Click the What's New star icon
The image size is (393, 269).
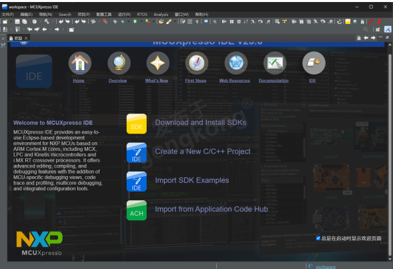pyautogui.click(x=157, y=63)
